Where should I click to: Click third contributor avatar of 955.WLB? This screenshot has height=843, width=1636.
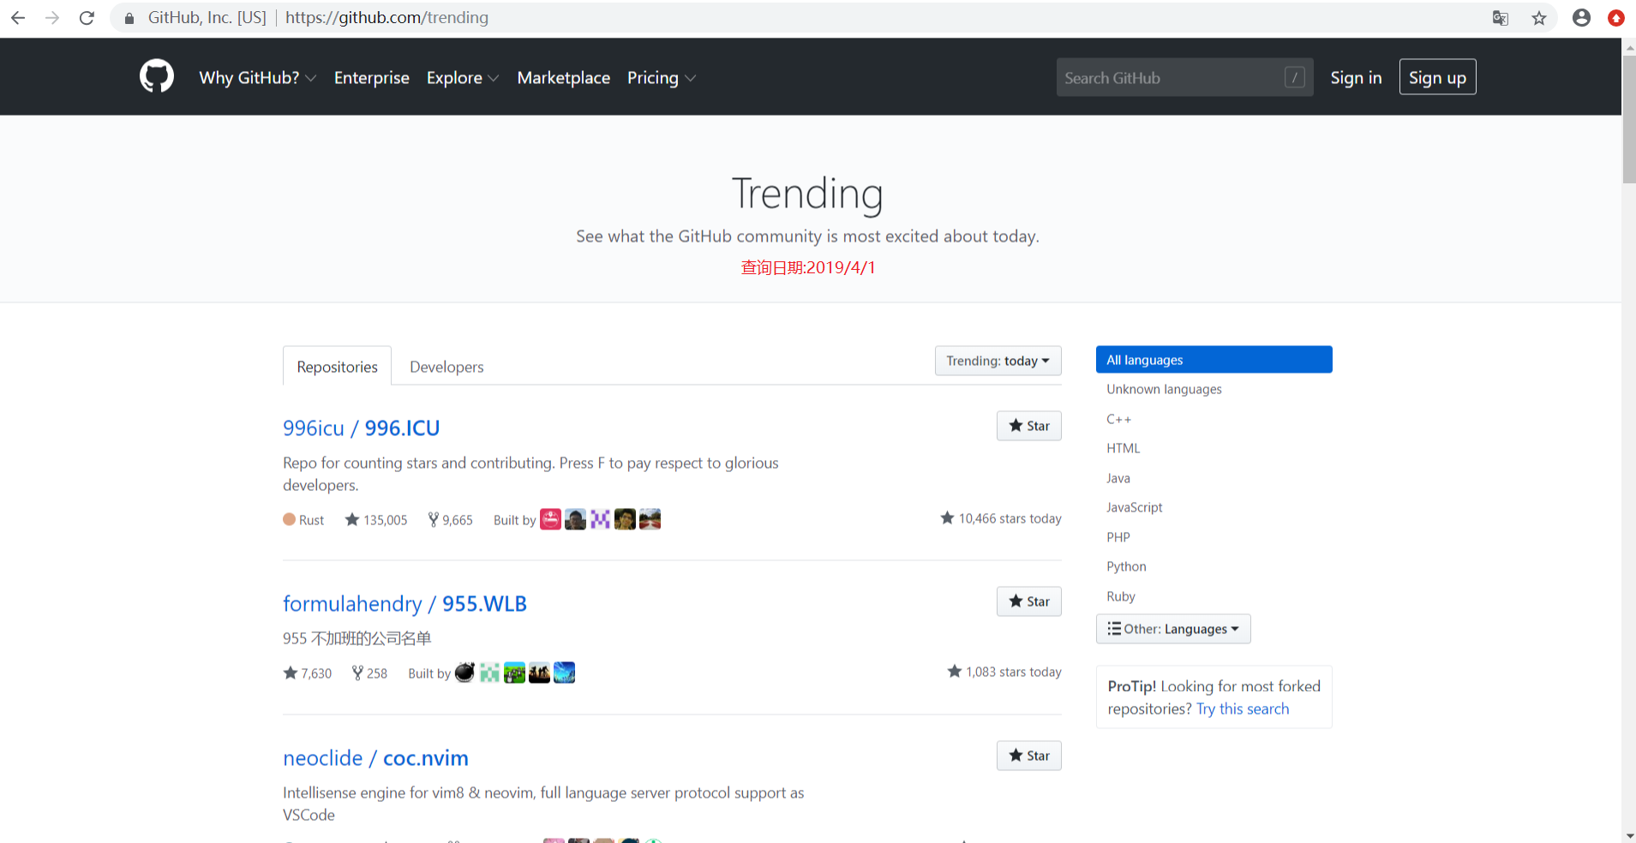coord(514,673)
